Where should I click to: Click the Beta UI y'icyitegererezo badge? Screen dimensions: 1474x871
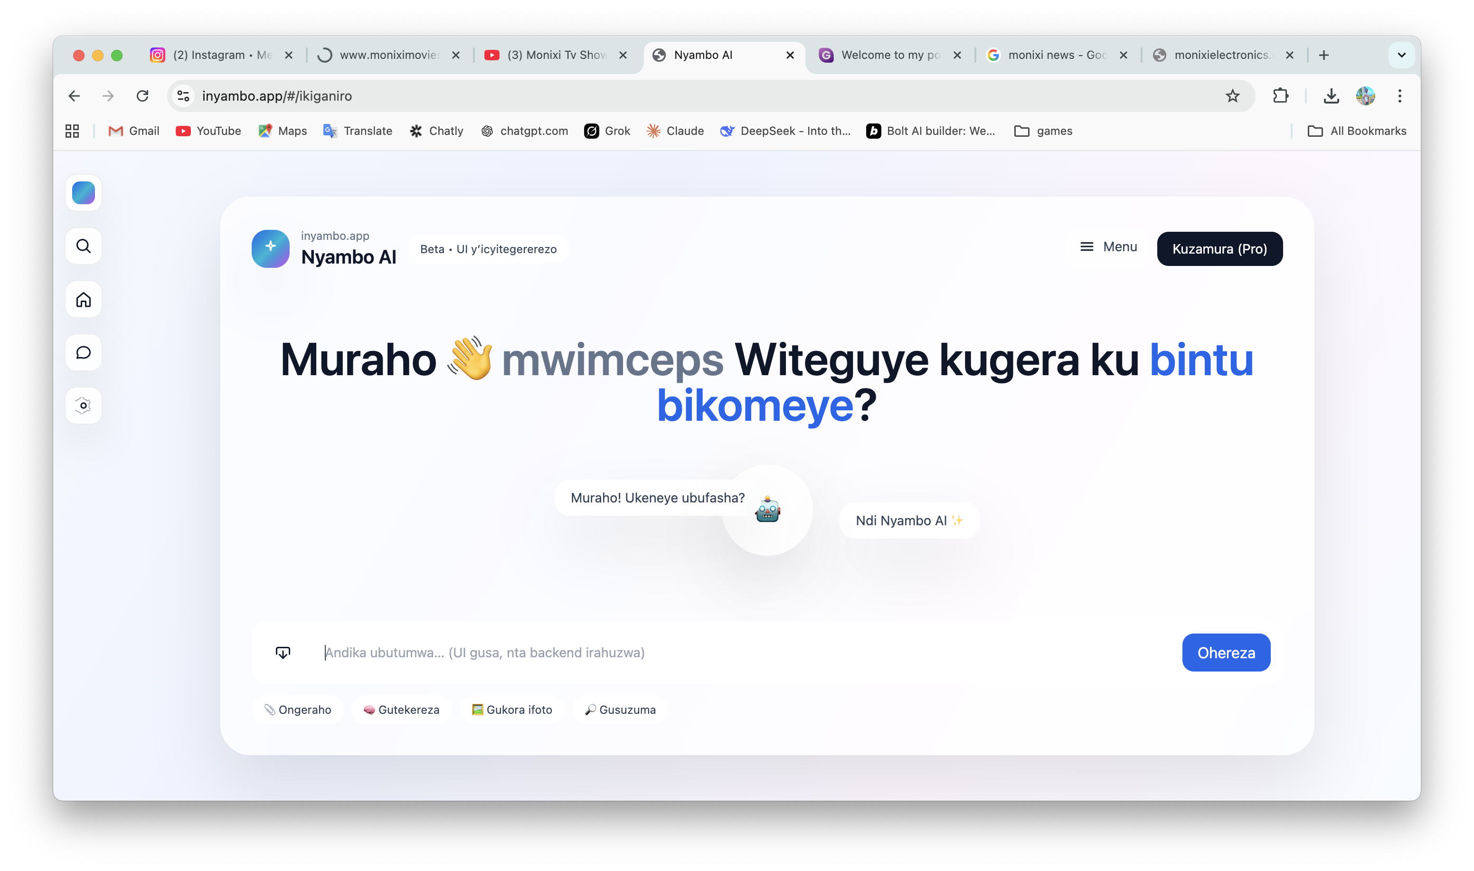488,249
